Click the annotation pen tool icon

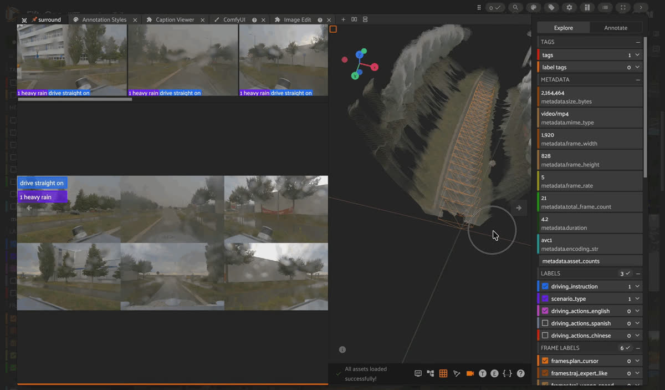click(457, 373)
